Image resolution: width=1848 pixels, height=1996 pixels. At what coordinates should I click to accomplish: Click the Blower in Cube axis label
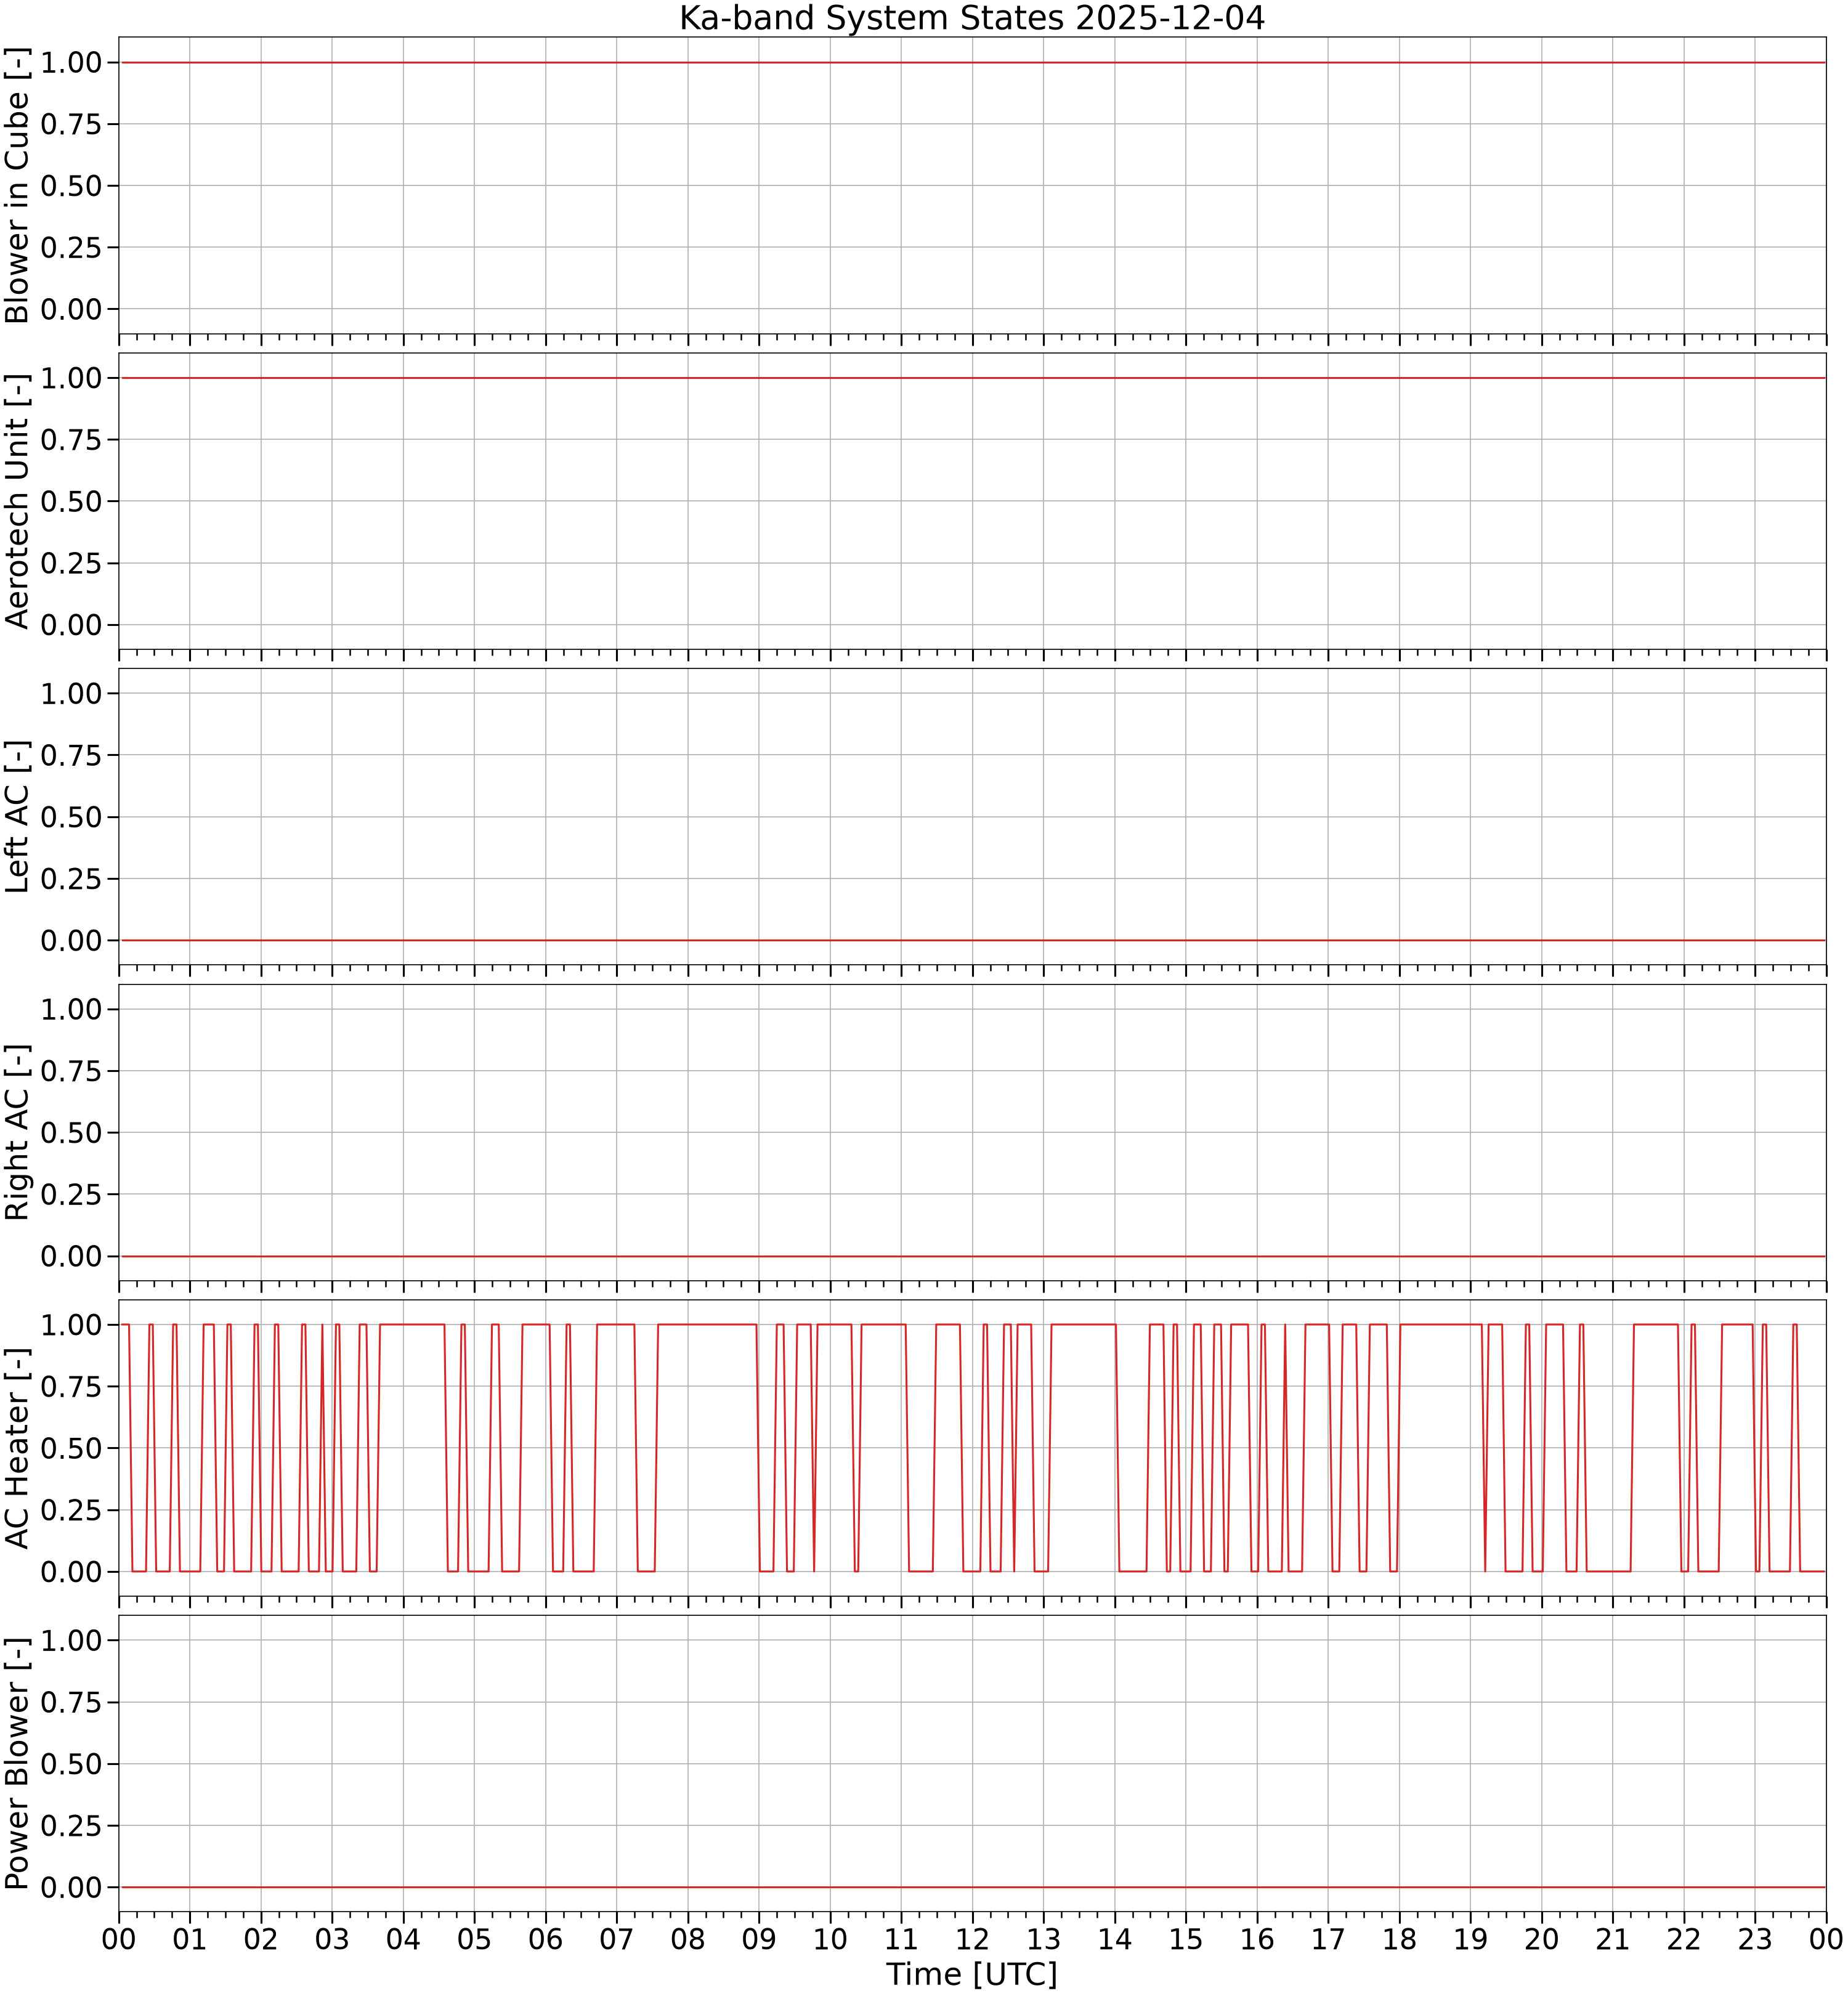[x=17, y=186]
